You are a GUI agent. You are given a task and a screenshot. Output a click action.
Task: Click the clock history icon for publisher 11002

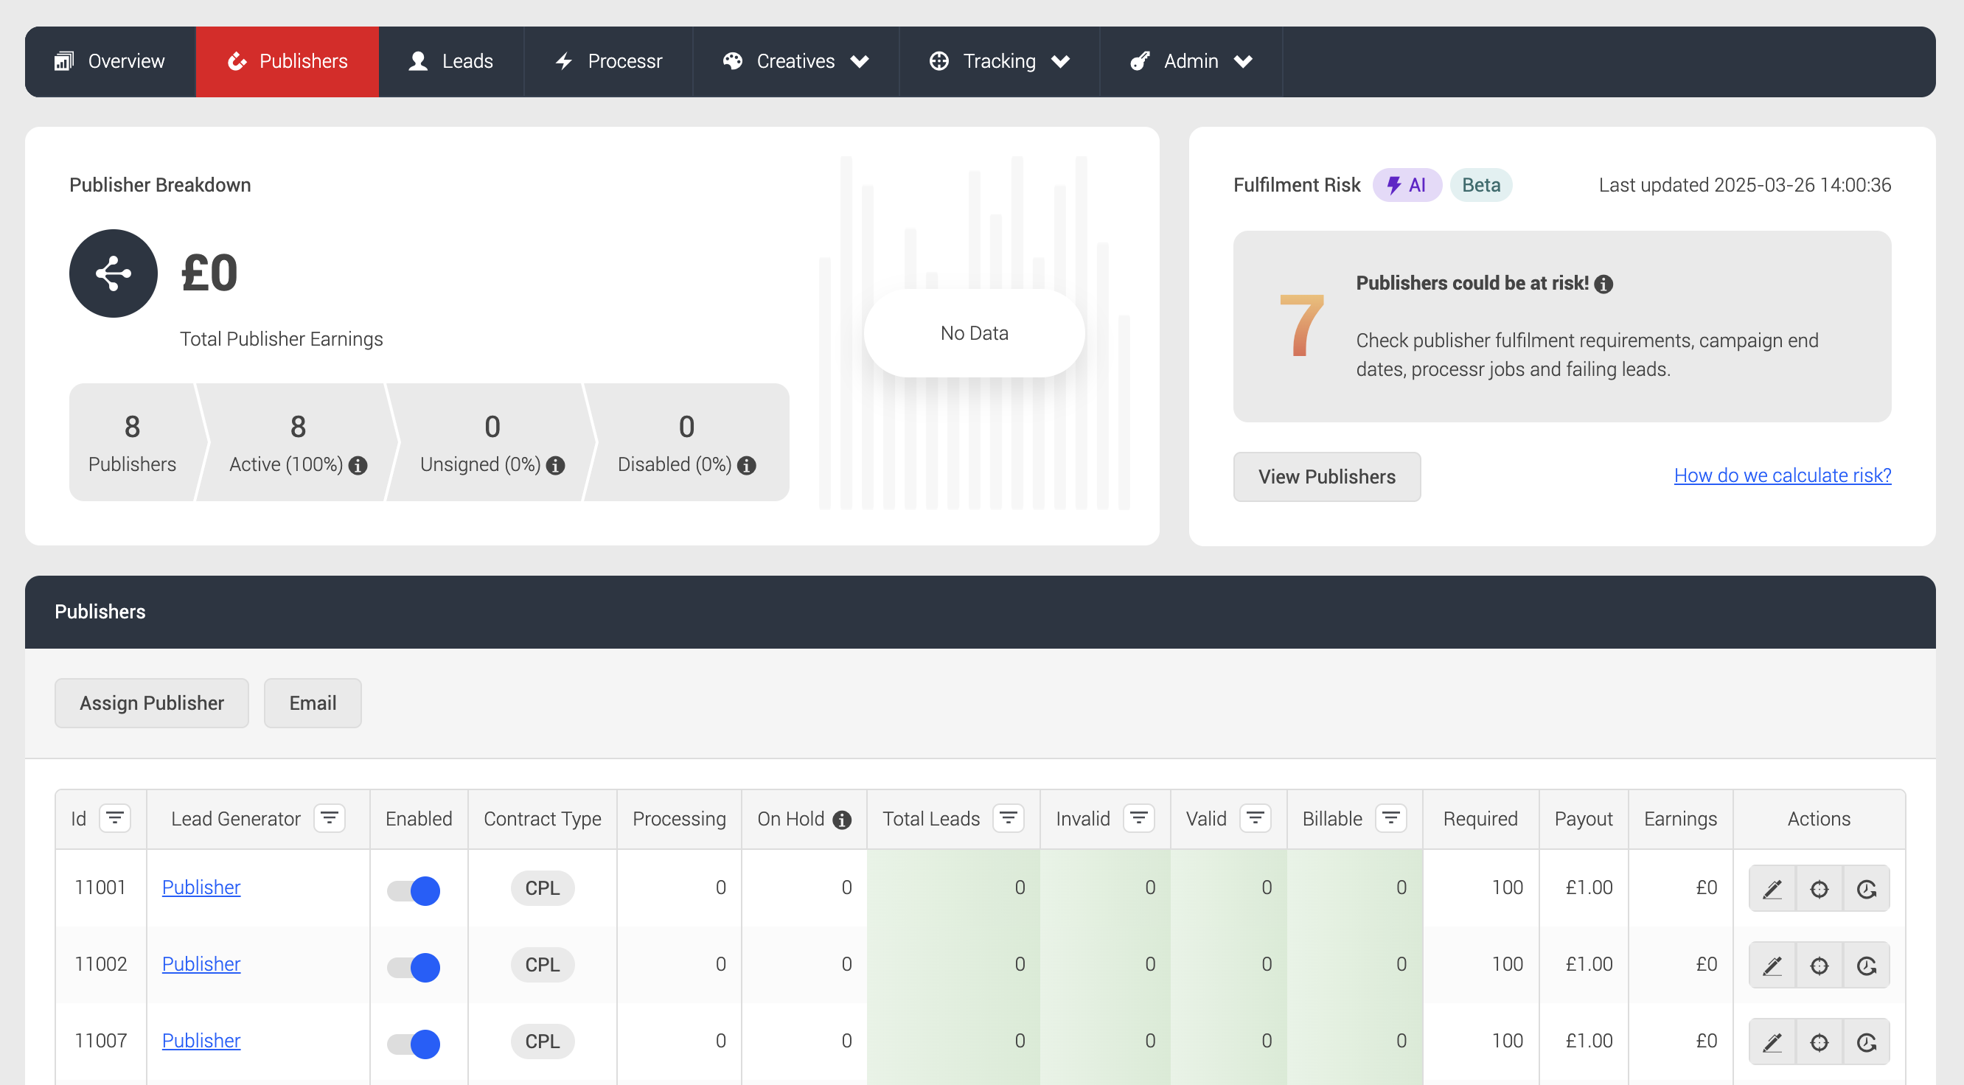coord(1867,966)
